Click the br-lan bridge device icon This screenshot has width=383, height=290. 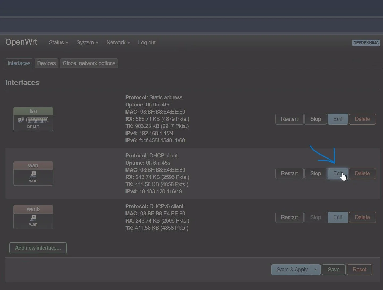pos(33,120)
